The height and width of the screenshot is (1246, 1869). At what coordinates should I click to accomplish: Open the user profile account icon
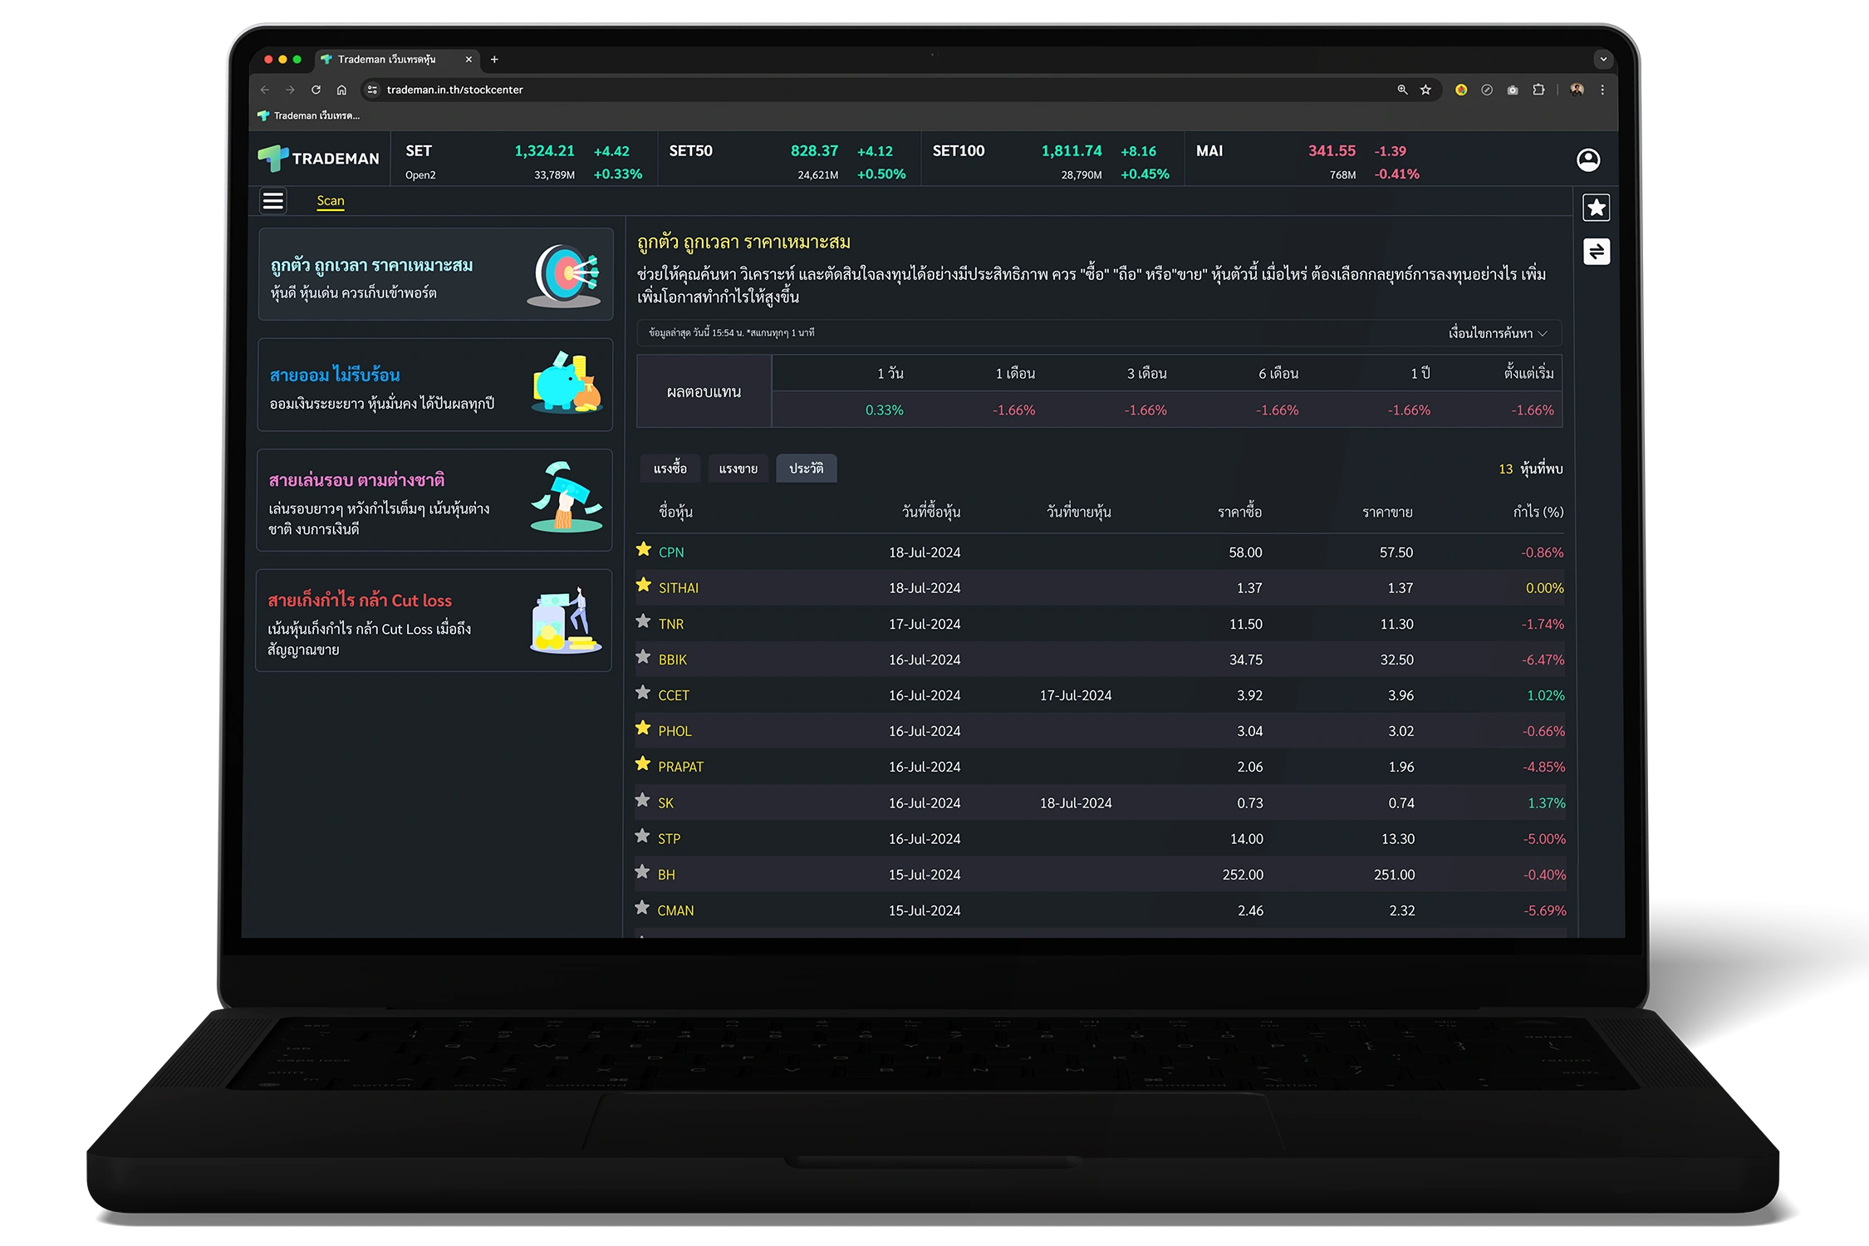pyautogui.click(x=1588, y=159)
